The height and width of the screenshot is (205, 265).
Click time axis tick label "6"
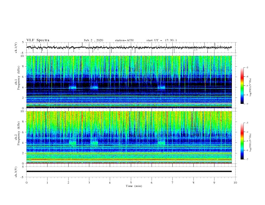(x=152, y=183)
